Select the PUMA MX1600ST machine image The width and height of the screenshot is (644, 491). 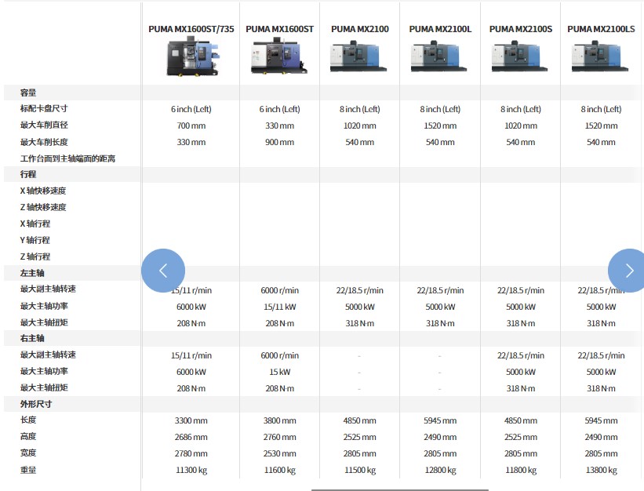[279, 56]
